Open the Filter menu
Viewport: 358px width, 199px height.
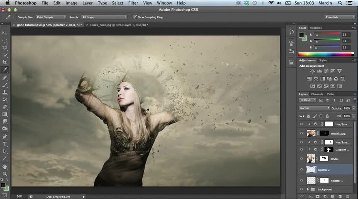[x=133, y=3]
